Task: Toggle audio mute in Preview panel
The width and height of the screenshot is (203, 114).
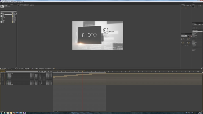Action: (x=200, y=24)
